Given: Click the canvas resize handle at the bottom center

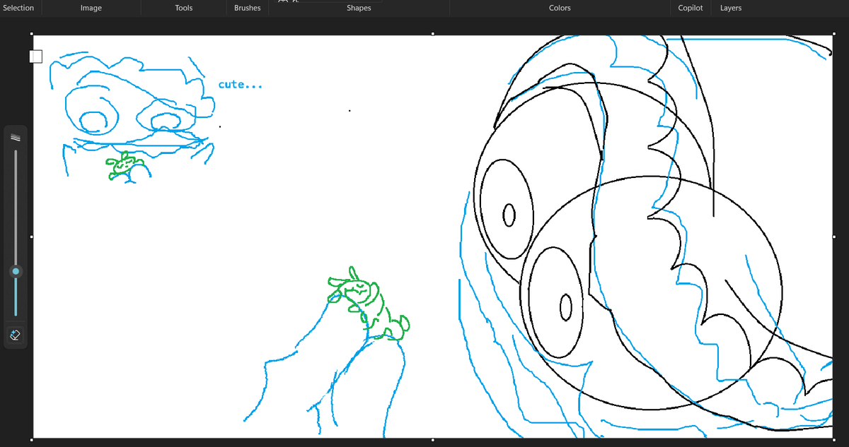Looking at the screenshot, I should [x=432, y=440].
